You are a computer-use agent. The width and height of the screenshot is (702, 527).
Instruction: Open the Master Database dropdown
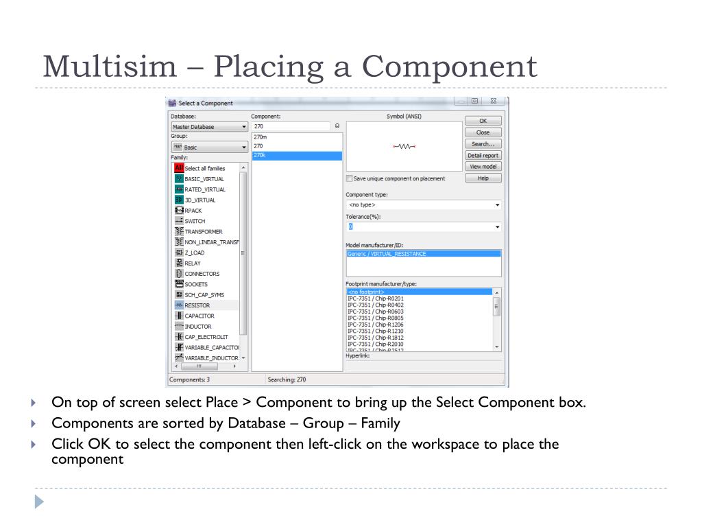209,127
